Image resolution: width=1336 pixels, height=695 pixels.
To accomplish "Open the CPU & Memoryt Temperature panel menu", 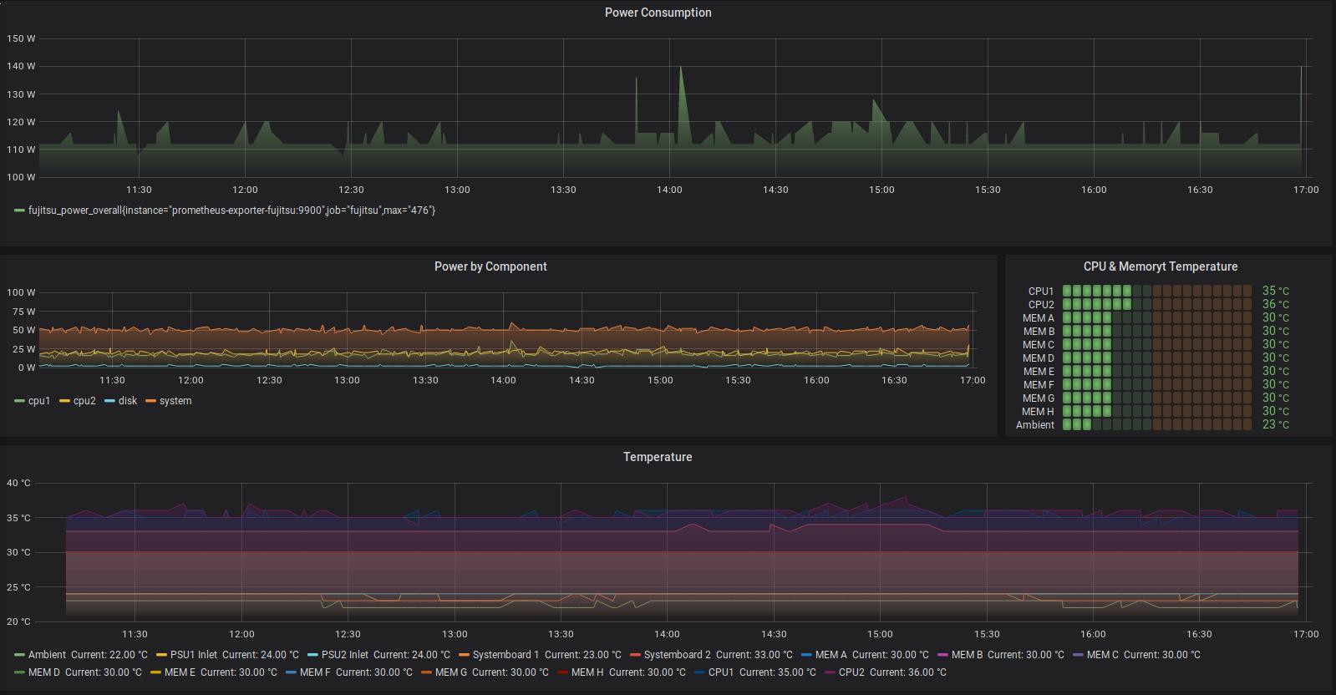I will (x=1161, y=266).
